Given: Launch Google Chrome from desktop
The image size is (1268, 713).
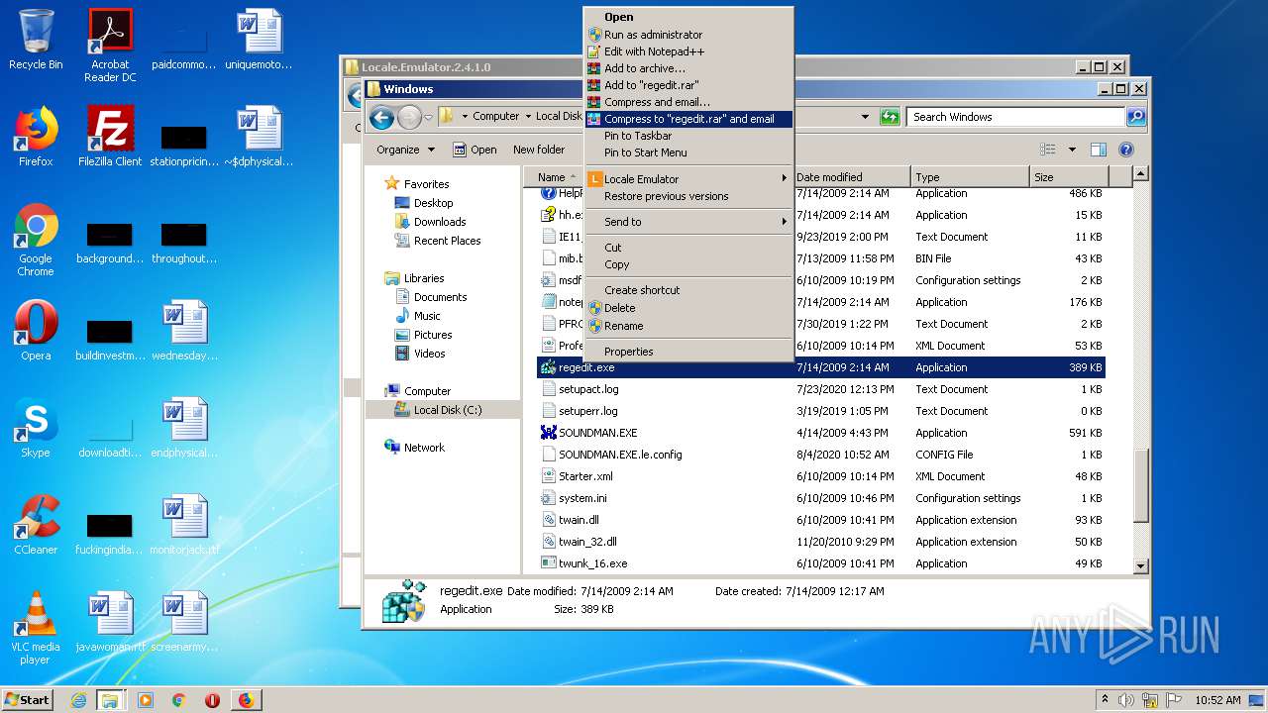Looking at the screenshot, I should tap(36, 240).
